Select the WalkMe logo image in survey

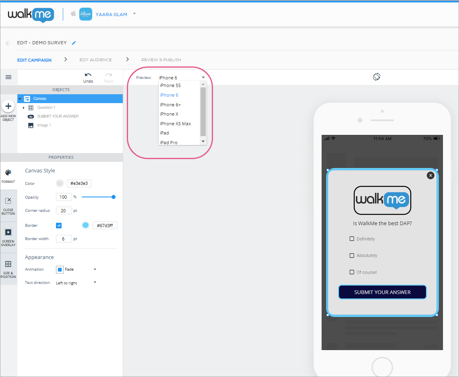click(382, 200)
